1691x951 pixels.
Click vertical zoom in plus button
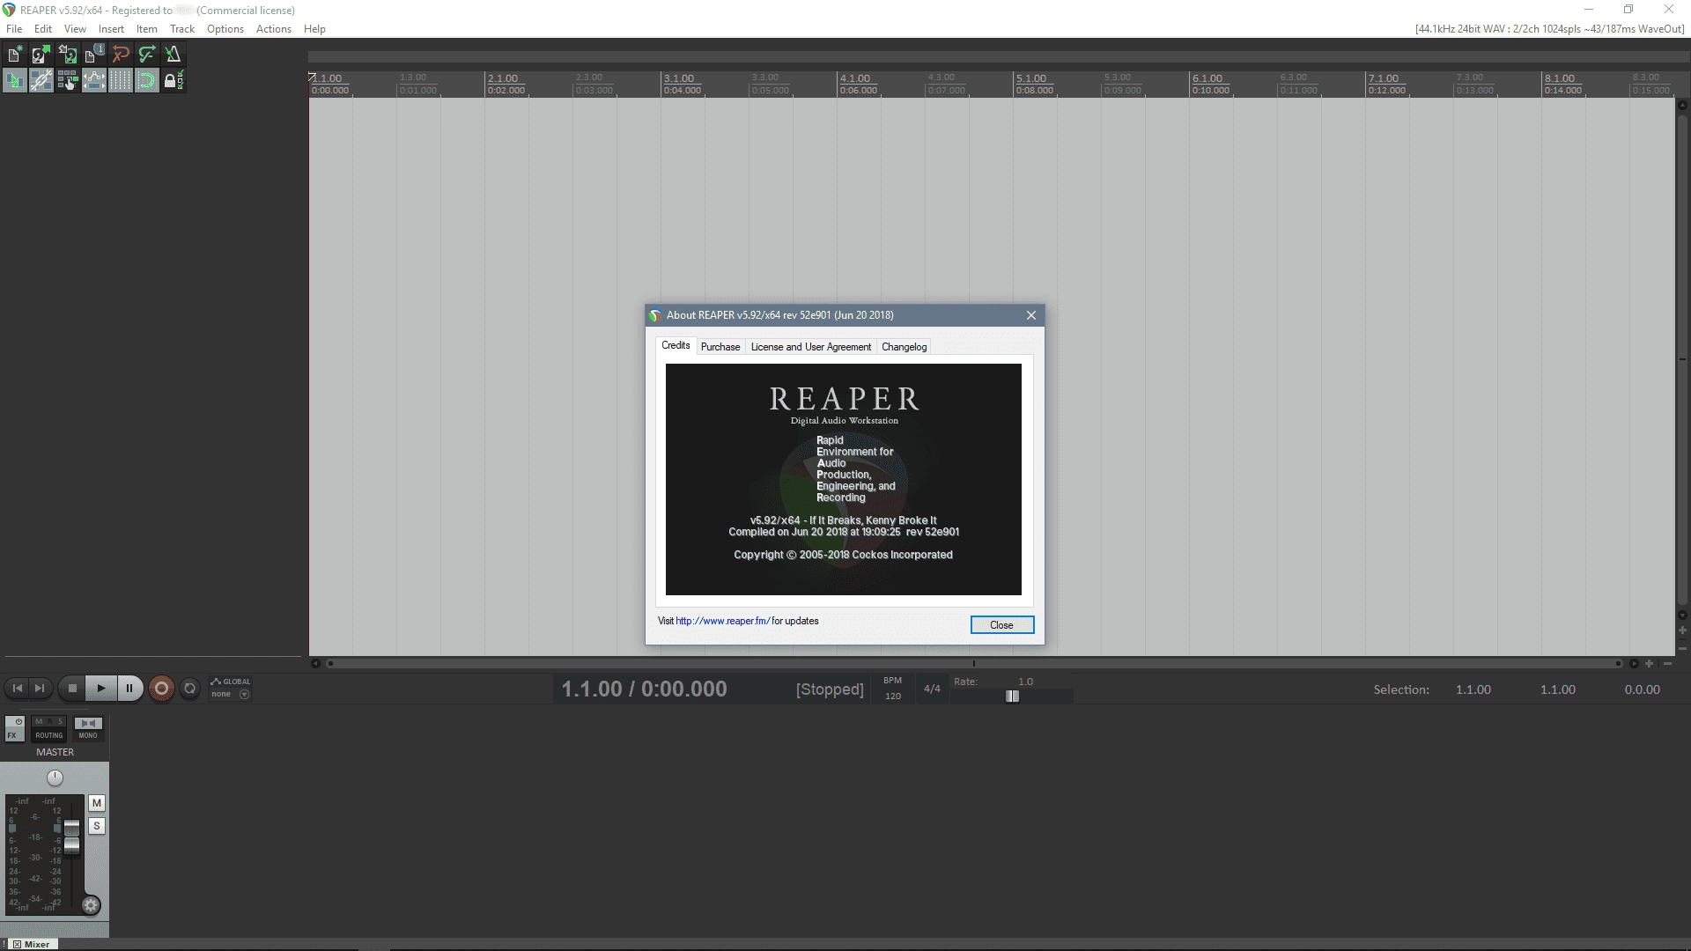click(1682, 630)
